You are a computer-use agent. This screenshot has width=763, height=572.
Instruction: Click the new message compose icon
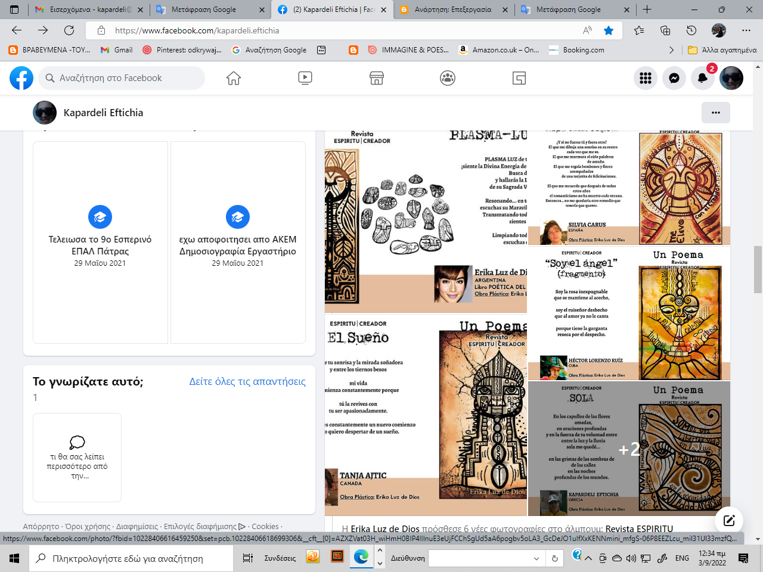729,520
